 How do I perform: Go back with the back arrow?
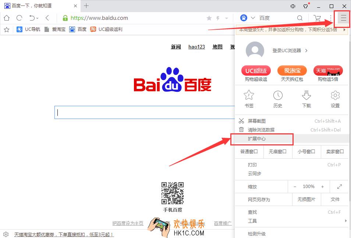(47, 18)
